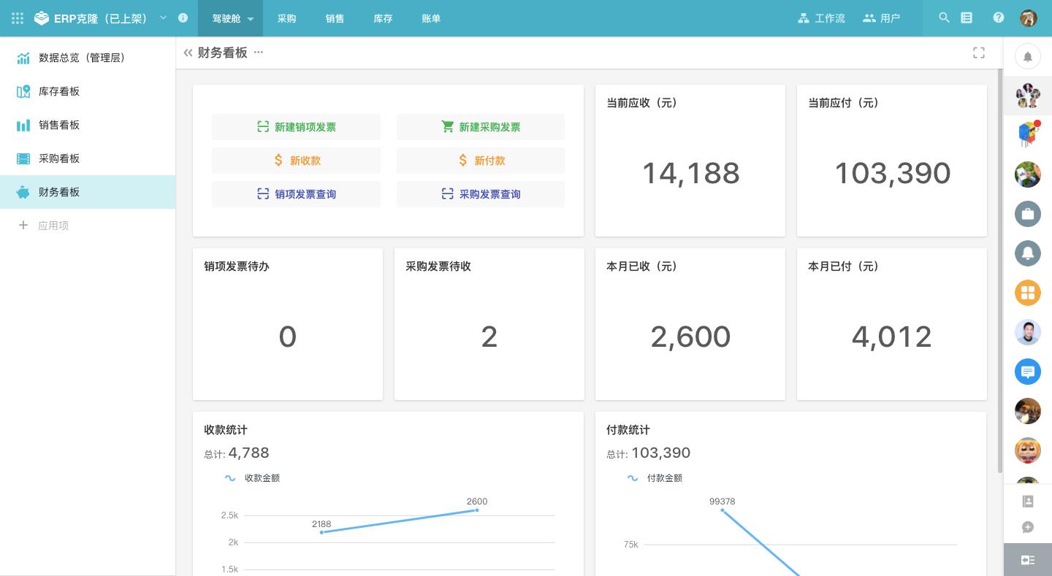The height and width of the screenshot is (576, 1052).
Task: Open the 账单 menu
Action: click(x=431, y=18)
